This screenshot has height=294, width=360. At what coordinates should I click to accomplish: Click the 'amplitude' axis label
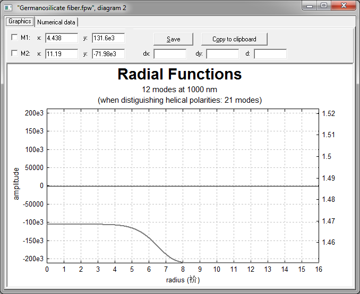click(x=16, y=184)
